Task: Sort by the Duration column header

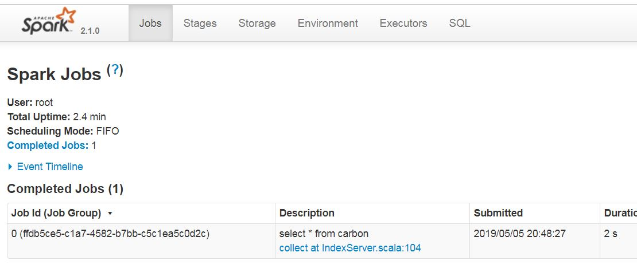Action: pyautogui.click(x=618, y=213)
